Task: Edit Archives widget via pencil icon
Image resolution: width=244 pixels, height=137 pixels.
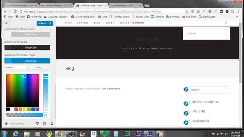Action: coord(186,113)
